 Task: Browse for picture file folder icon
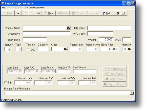(132, 93)
